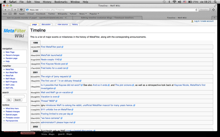Open new tab plus button

click(214, 18)
